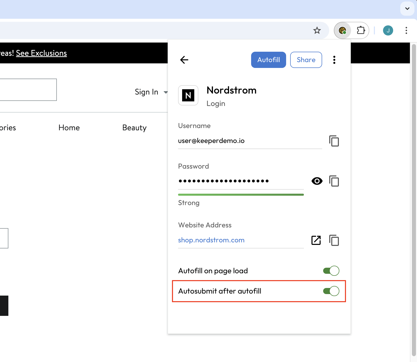Open the Chrome three-dot menu

coord(406,30)
